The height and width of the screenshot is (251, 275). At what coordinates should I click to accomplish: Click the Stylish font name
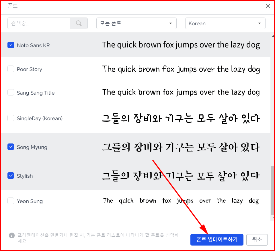coord(25,176)
